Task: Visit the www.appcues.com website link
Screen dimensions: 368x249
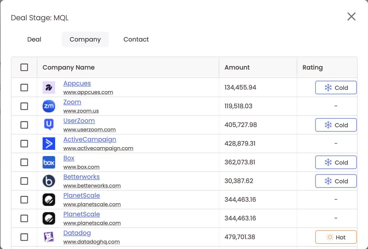Action: [x=88, y=92]
